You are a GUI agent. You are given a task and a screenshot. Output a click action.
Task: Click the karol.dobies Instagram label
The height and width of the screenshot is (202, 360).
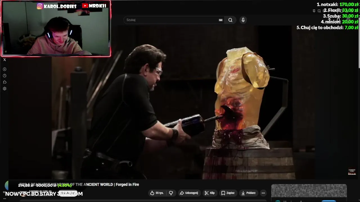click(57, 6)
